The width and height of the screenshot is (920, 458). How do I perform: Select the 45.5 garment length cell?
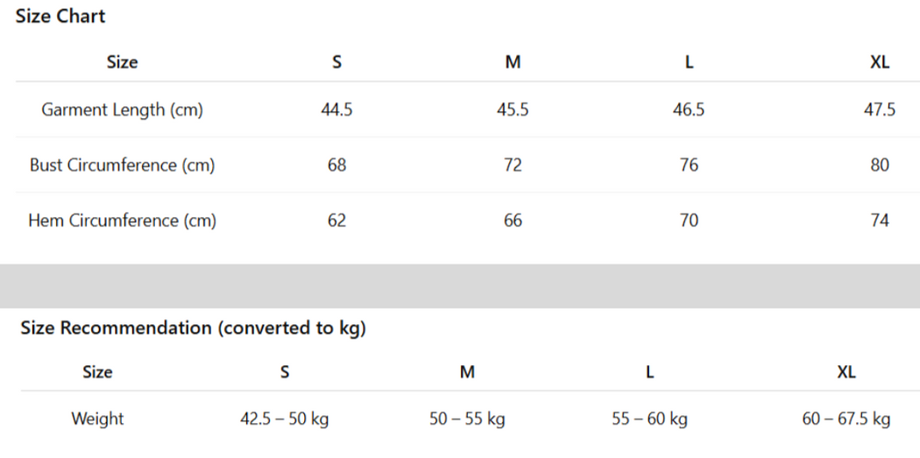pos(513,109)
